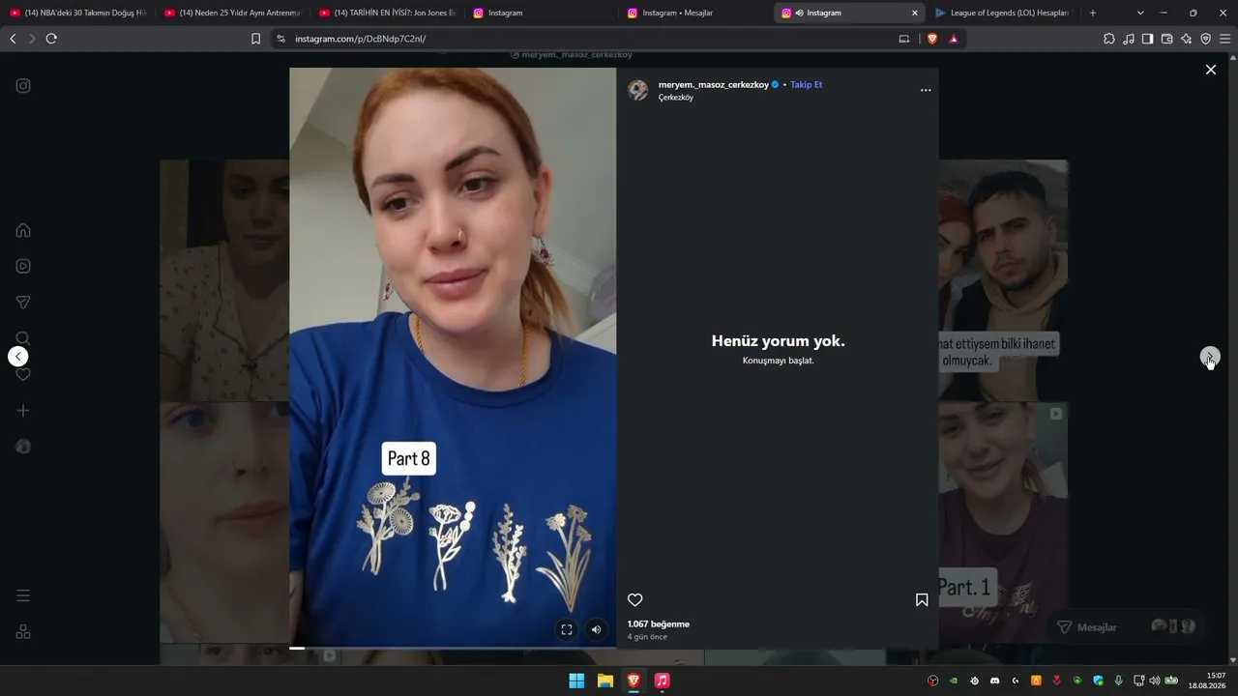
Task: Save the post with the bookmark icon
Action: click(x=922, y=600)
